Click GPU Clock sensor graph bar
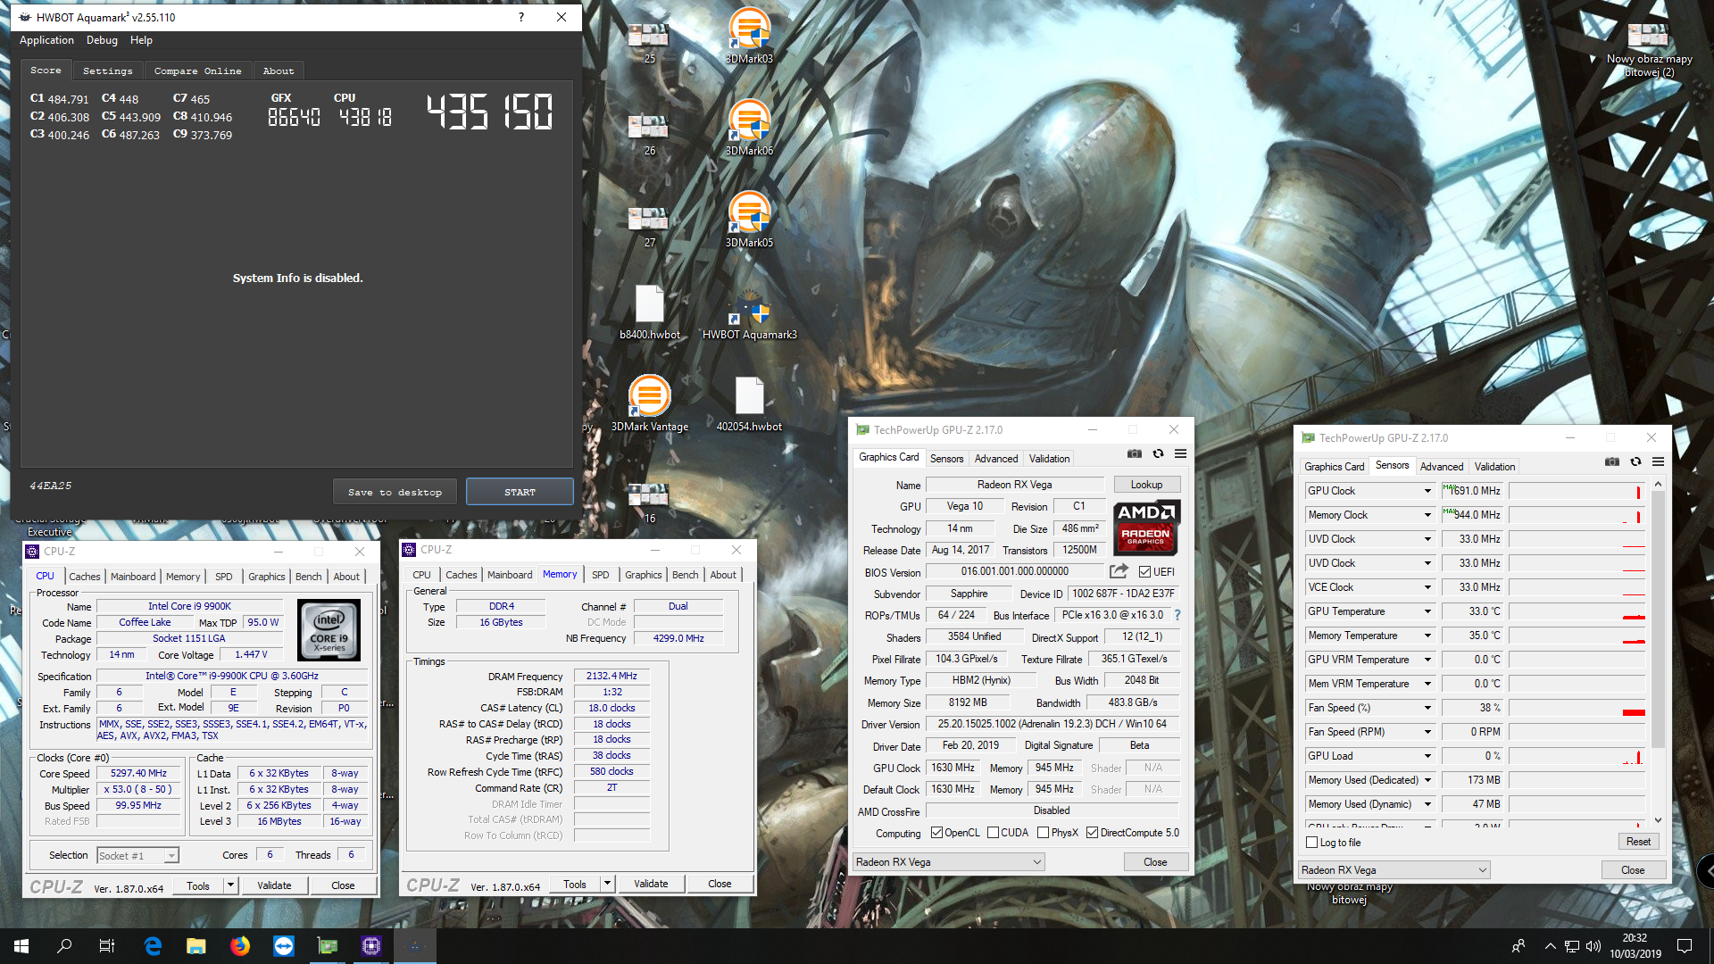 click(1577, 491)
